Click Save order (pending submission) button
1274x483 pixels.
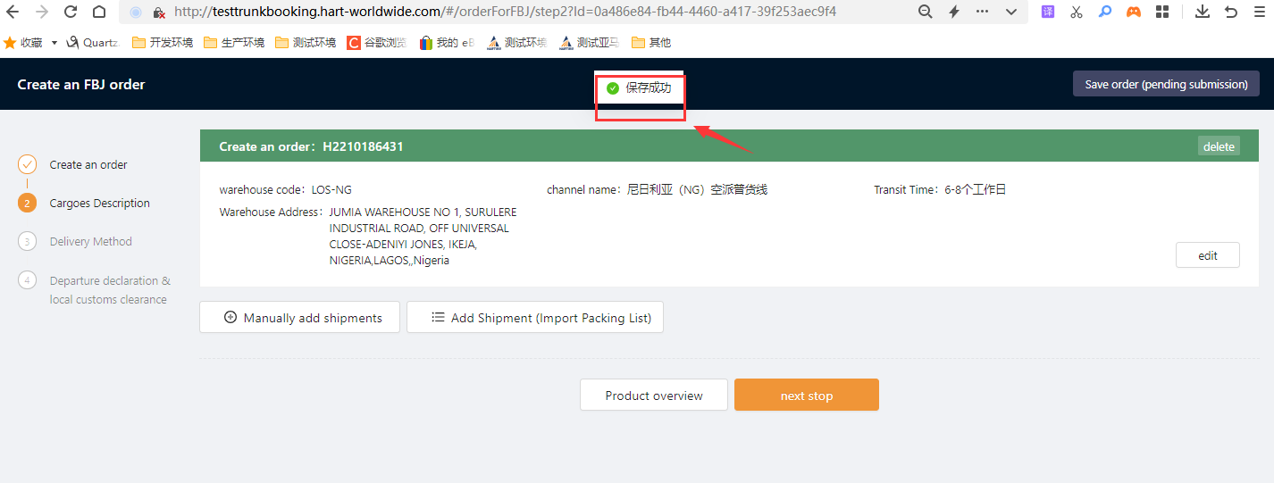[x=1166, y=84]
